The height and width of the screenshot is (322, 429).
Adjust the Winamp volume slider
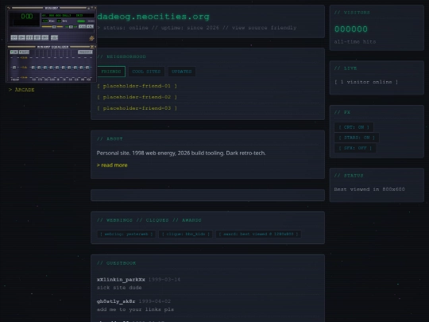point(52,26)
